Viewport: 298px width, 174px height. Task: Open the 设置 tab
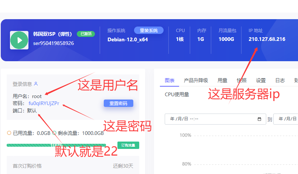coord(261,80)
